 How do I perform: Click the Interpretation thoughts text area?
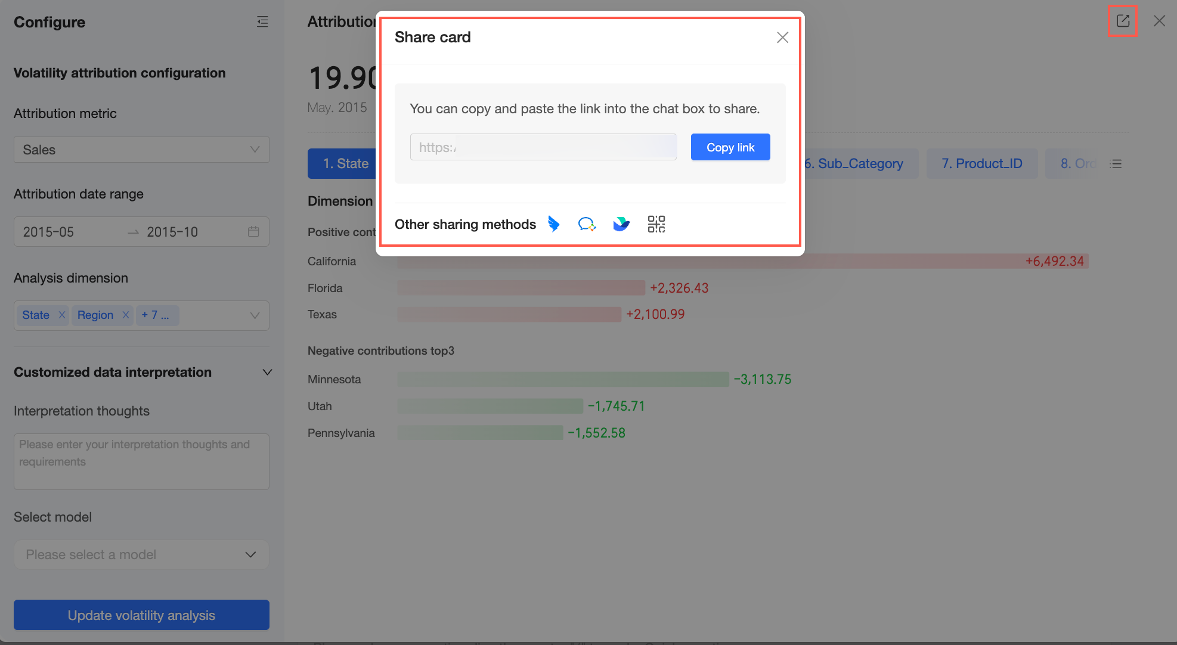click(141, 461)
